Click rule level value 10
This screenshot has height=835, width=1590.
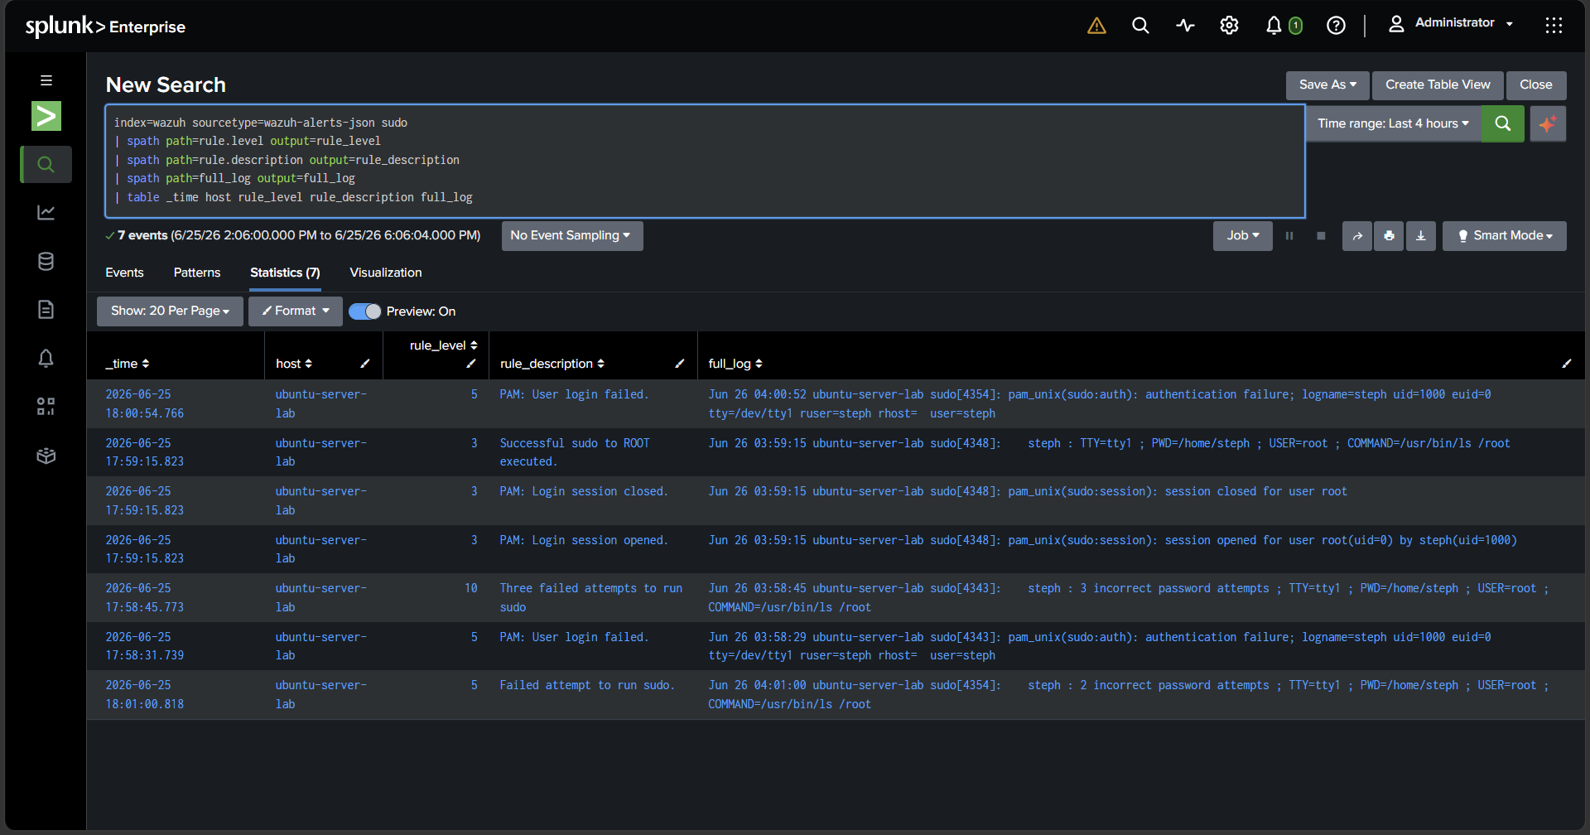pos(470,588)
